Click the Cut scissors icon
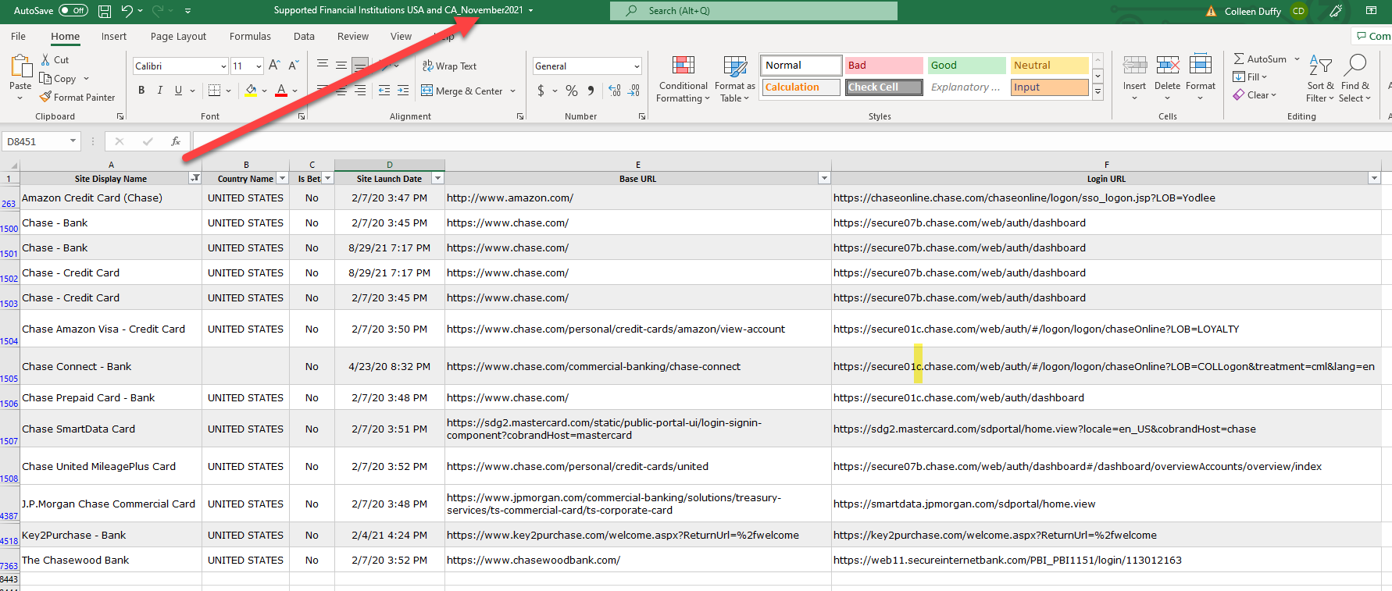 [46, 59]
